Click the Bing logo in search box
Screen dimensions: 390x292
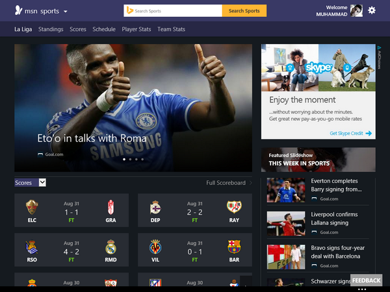click(x=129, y=10)
